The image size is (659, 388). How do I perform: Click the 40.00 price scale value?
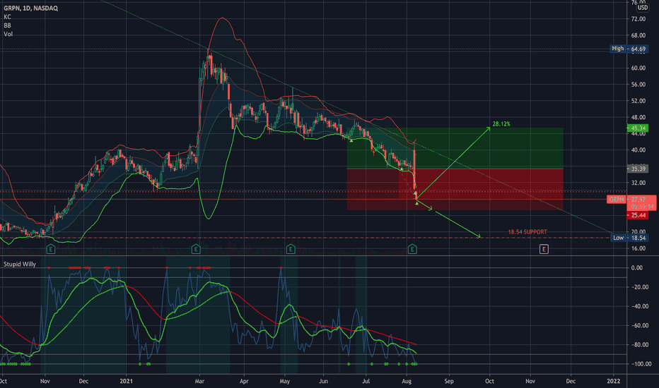[x=638, y=150]
